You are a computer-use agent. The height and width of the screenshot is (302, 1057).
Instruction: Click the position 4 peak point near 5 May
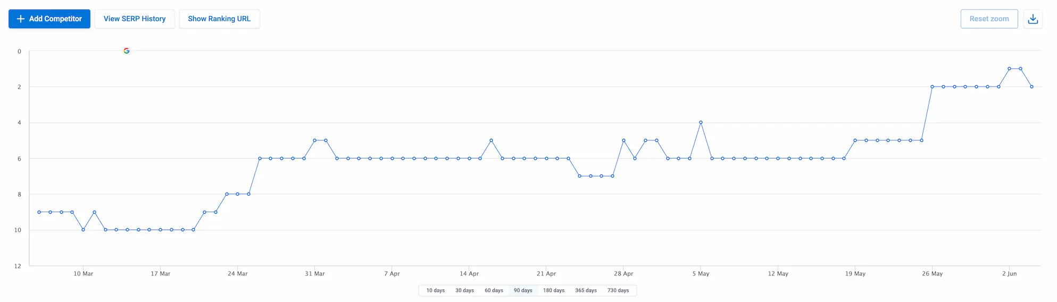click(x=701, y=122)
